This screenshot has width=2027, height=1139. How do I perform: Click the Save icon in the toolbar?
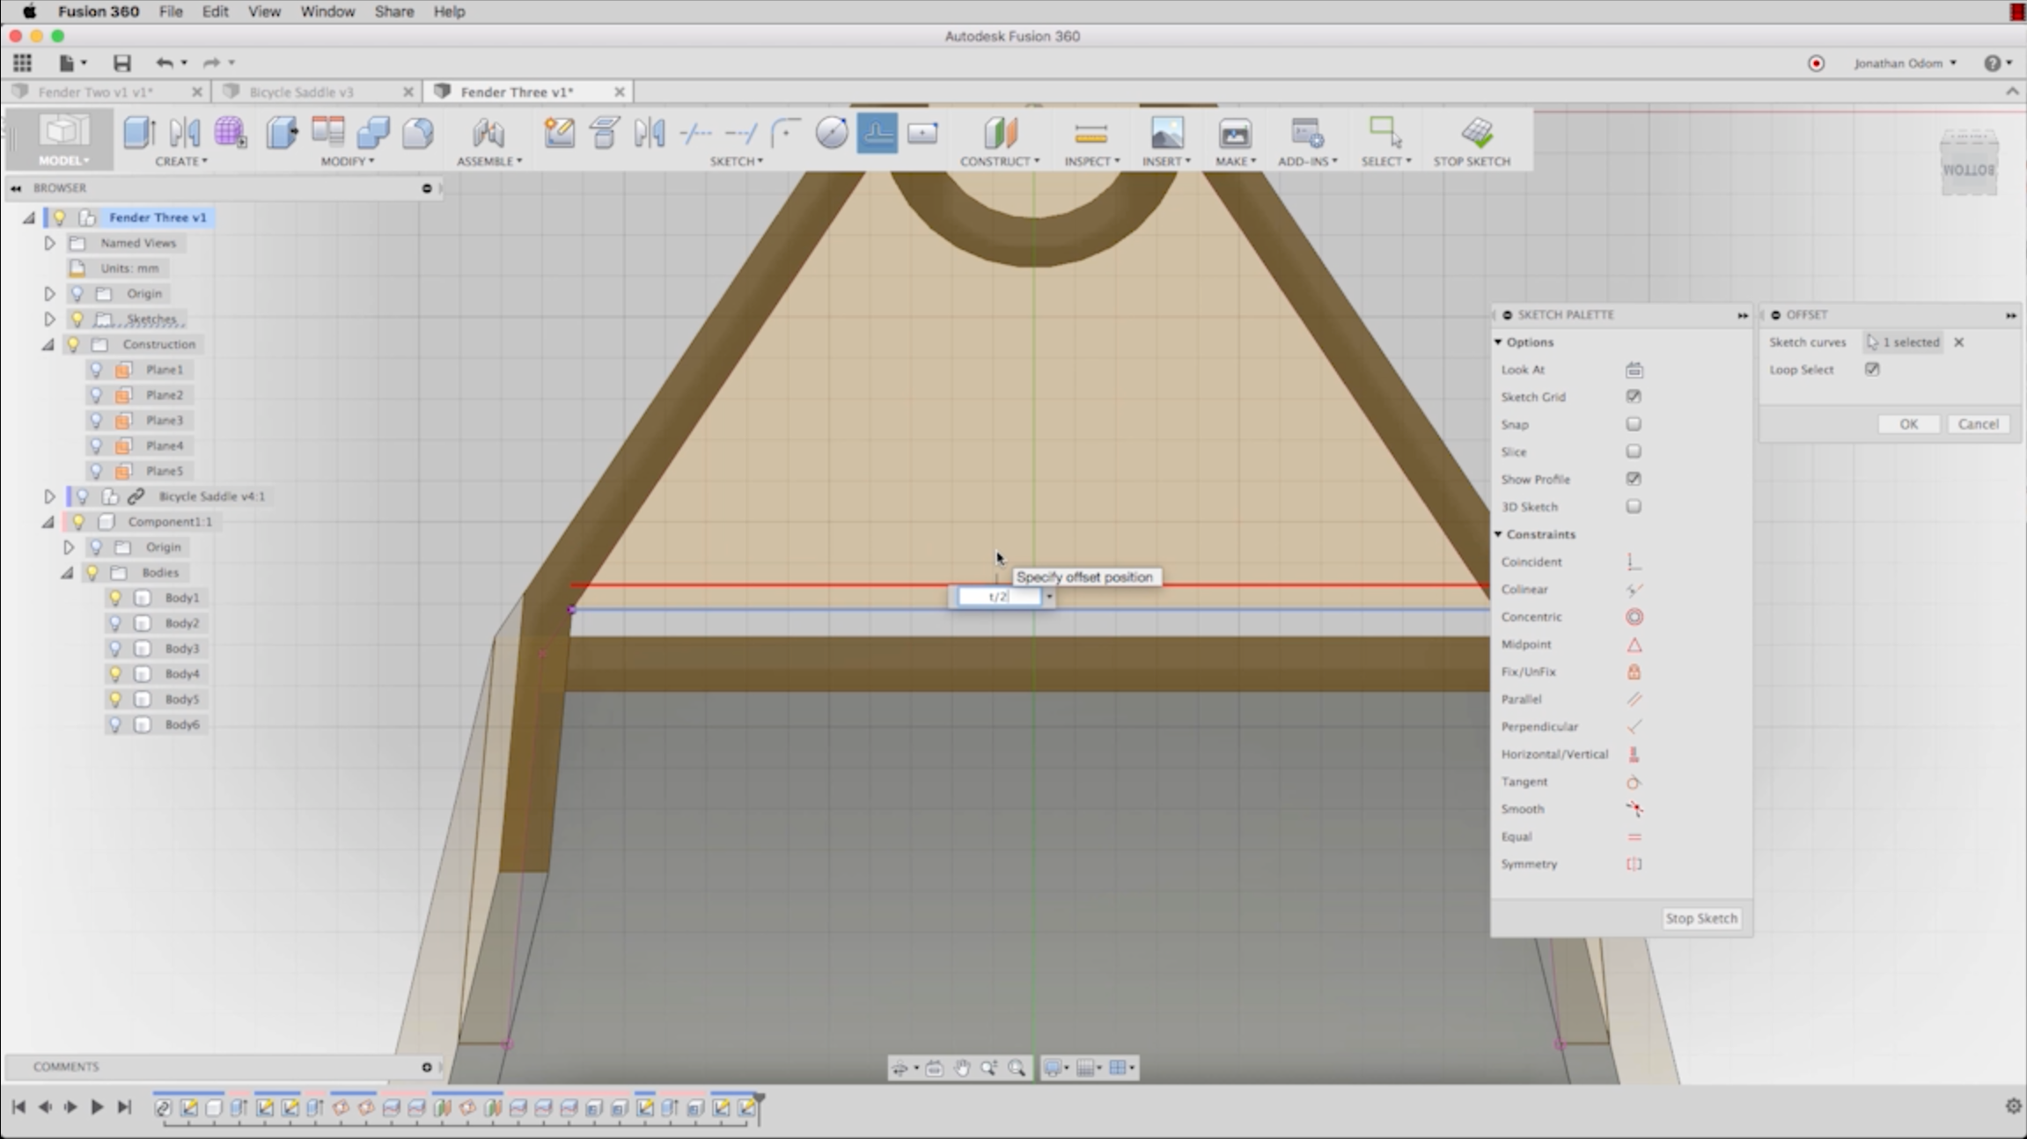pos(121,62)
